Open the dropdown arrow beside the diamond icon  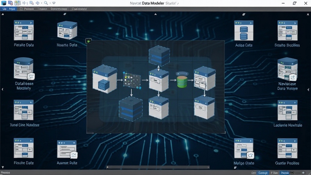(x=41, y=3)
